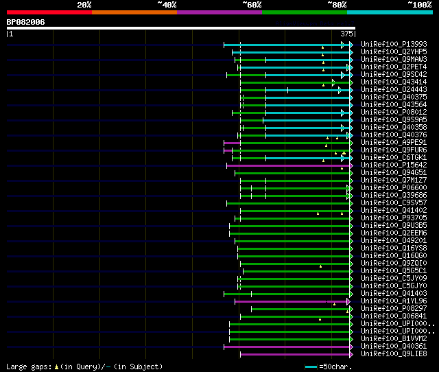Click UniRef100_Q40358 hit name
This screenshot has width=439, height=372.
(394, 128)
